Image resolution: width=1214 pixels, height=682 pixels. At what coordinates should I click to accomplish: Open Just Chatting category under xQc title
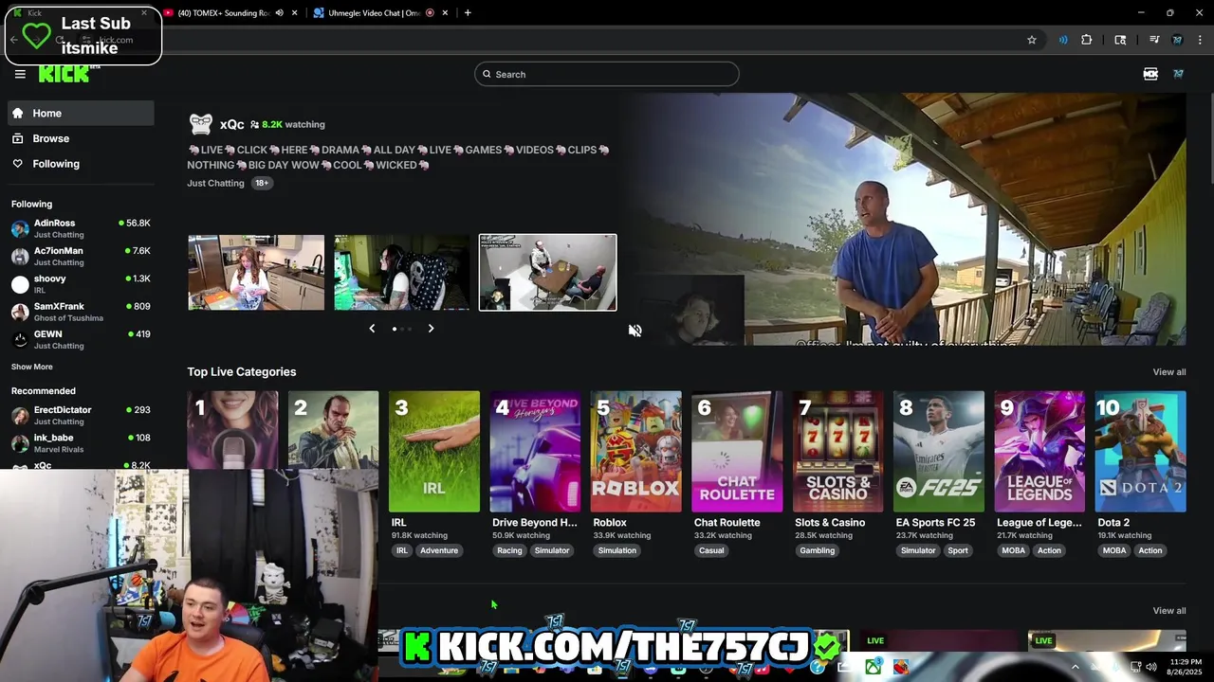215,183
